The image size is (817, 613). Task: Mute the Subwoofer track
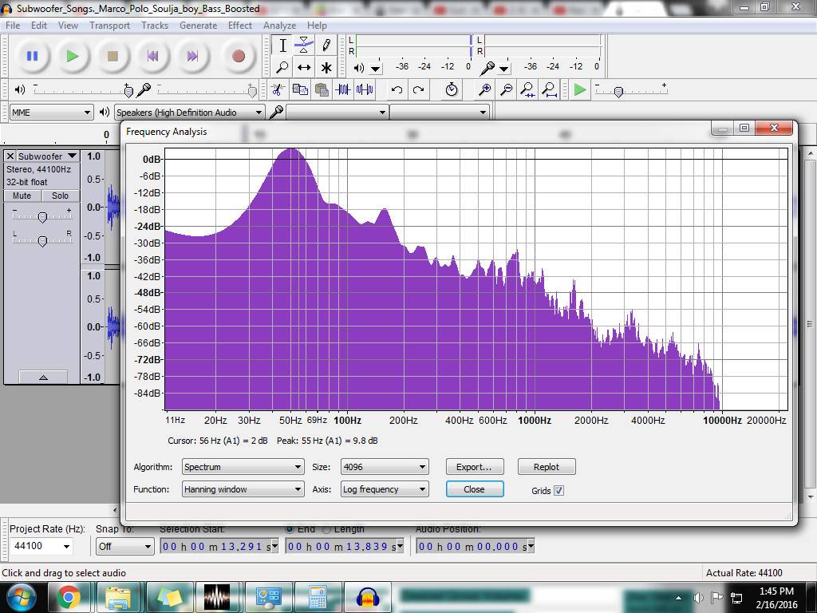pos(22,196)
